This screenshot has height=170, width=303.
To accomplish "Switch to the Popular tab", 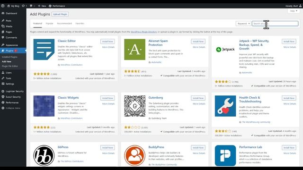I will tap(49, 24).
